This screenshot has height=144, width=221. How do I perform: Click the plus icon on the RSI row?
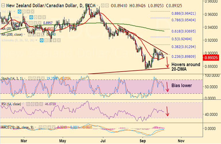click(x=37, y=104)
